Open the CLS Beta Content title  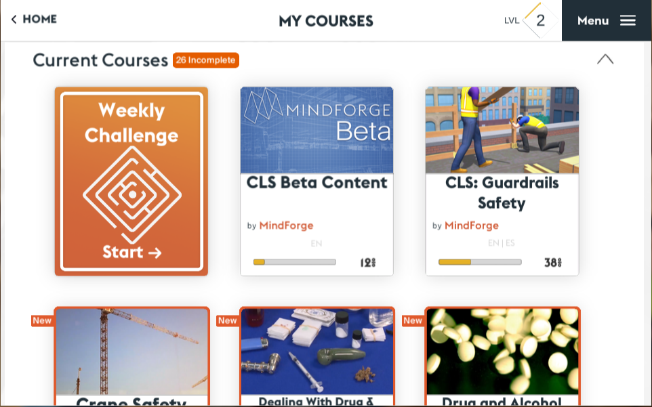coord(317,183)
